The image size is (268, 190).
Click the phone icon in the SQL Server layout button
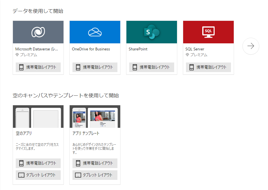(192, 67)
